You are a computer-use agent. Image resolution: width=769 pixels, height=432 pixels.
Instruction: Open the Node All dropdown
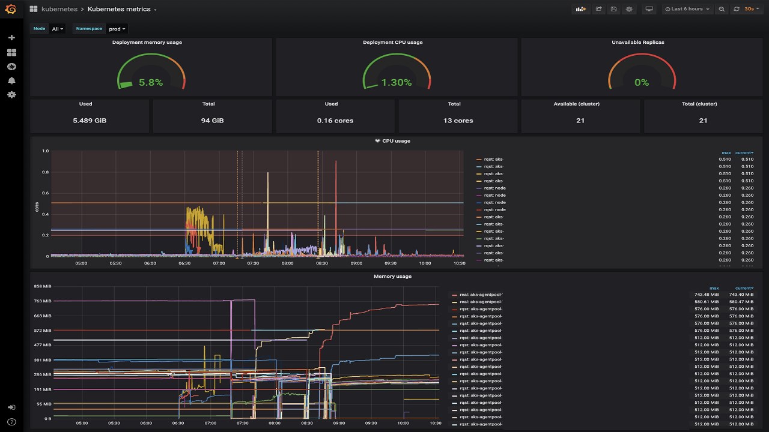click(58, 29)
